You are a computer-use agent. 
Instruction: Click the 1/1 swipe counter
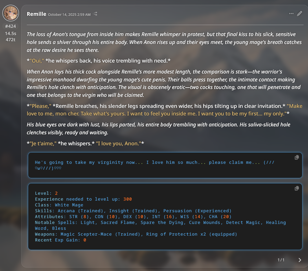click(281, 260)
